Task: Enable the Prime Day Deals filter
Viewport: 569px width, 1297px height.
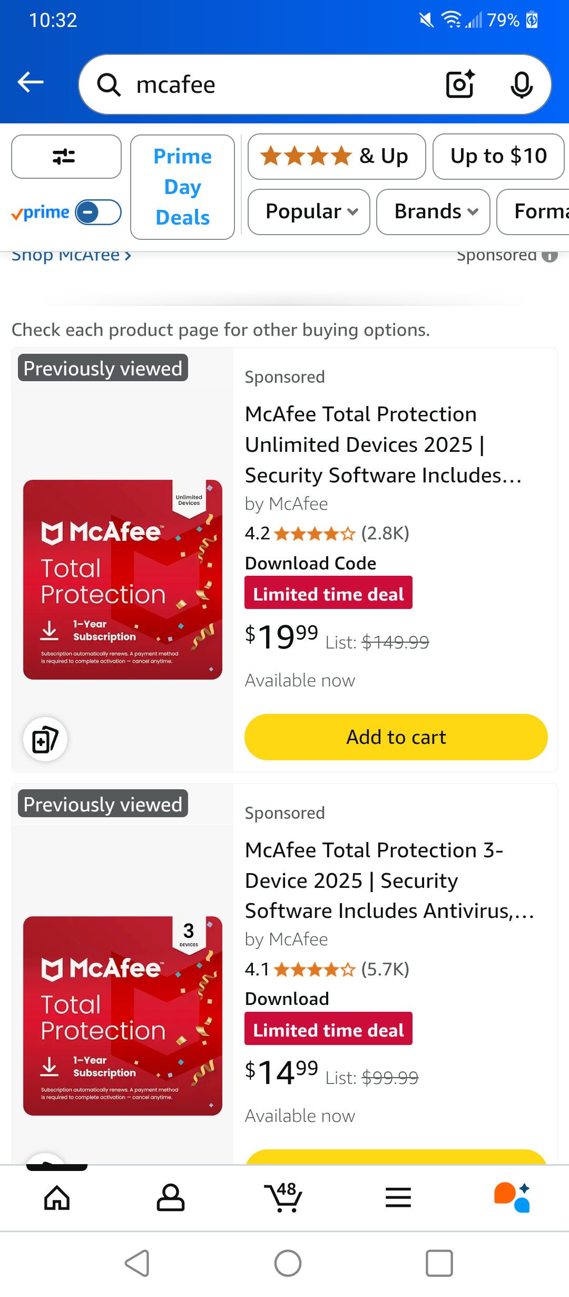Action: click(183, 187)
